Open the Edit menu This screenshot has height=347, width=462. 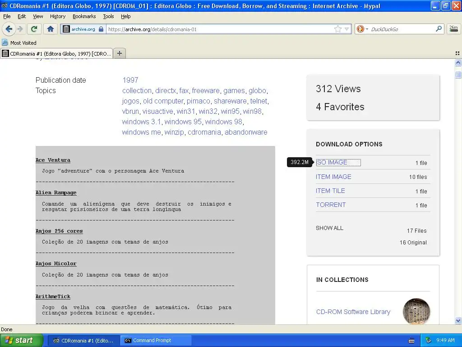[22, 16]
